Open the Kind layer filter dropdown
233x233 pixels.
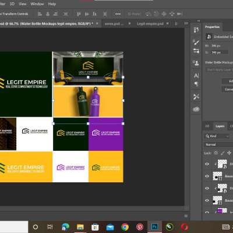[217, 136]
